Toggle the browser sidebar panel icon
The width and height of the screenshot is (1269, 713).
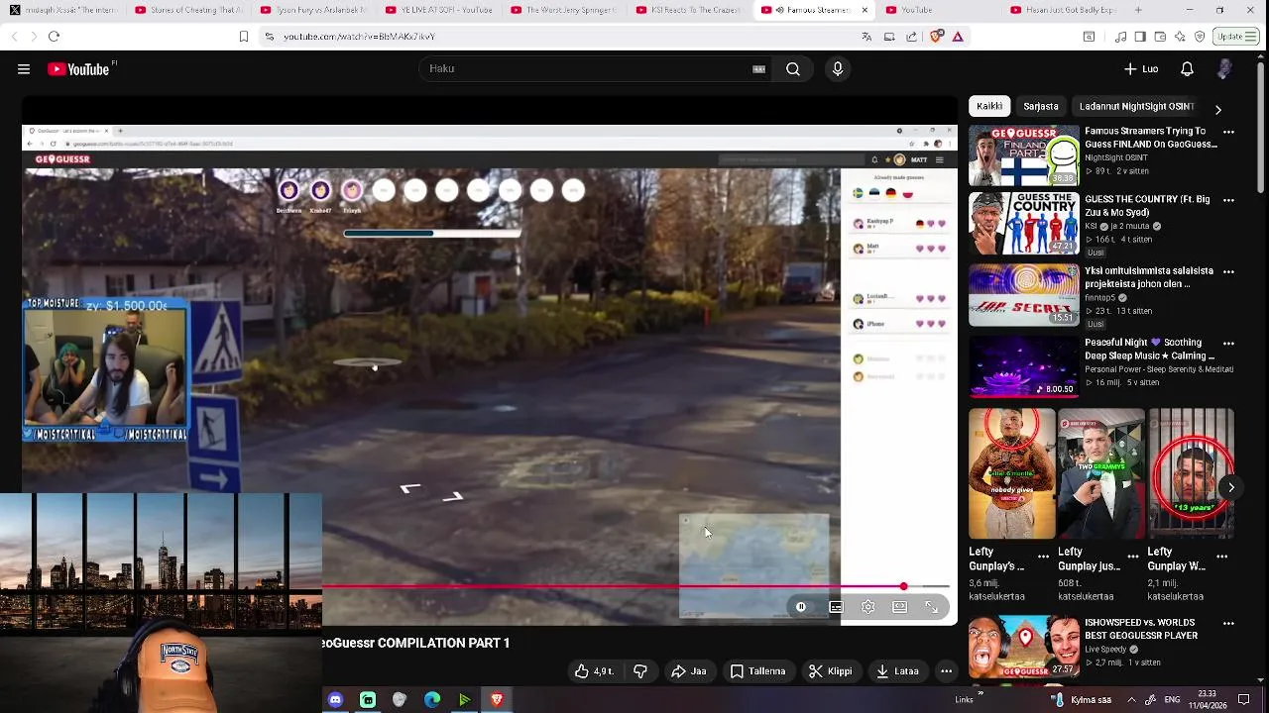tap(1140, 37)
